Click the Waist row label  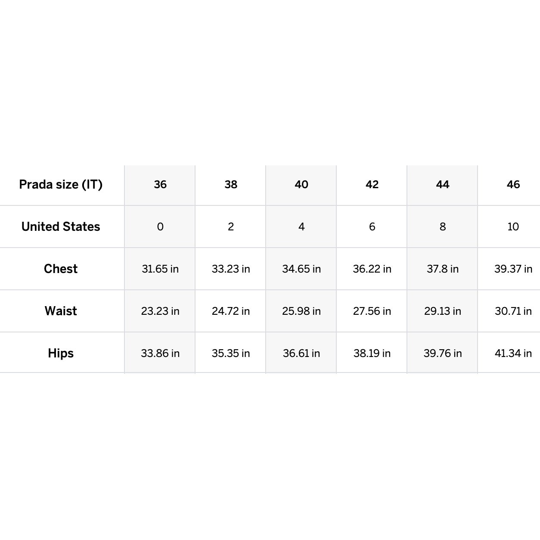61,311
